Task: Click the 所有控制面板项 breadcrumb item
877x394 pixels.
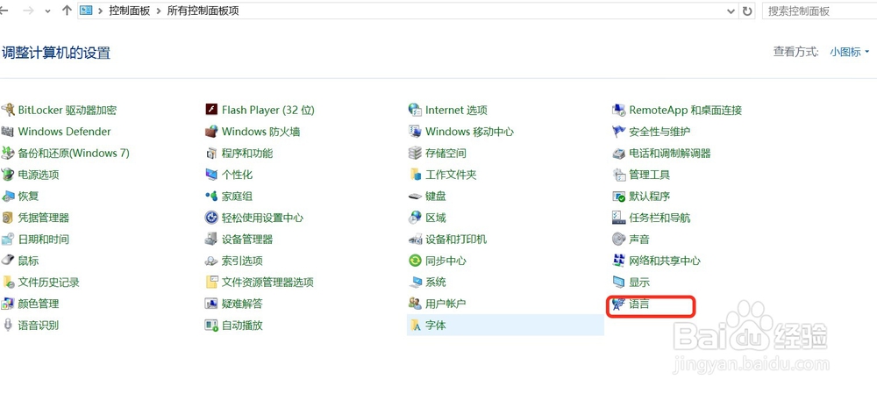Action: (x=203, y=11)
